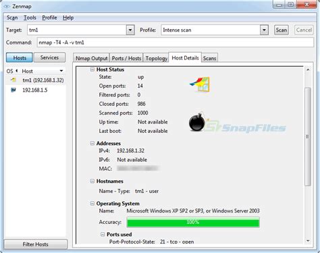Switch to the Nmap Output tab
This screenshot has width=320, height=253.
91,58
